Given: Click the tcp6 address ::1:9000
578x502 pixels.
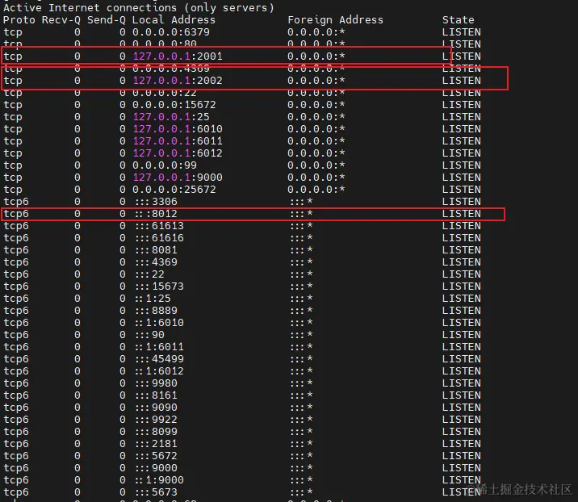Looking at the screenshot, I should tap(159, 480).
